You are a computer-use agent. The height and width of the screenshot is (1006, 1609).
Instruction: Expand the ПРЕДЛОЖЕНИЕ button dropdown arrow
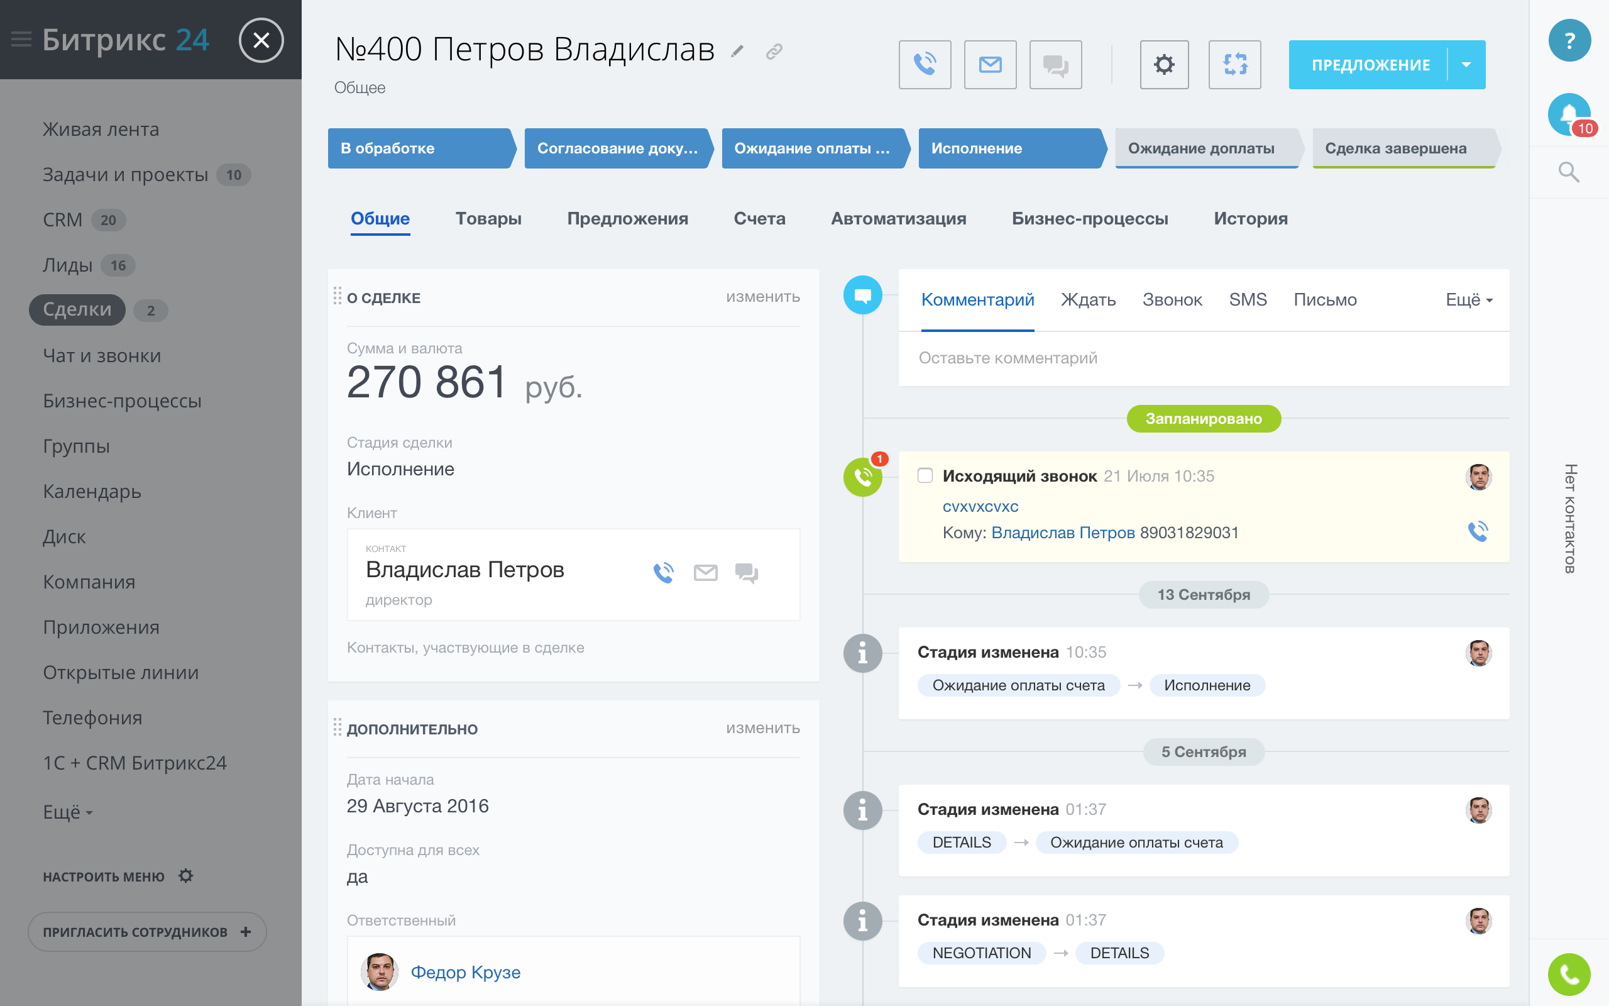tap(1466, 65)
